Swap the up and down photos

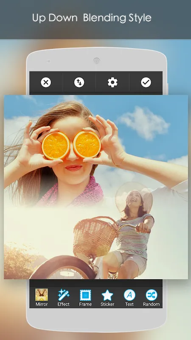tap(79, 82)
